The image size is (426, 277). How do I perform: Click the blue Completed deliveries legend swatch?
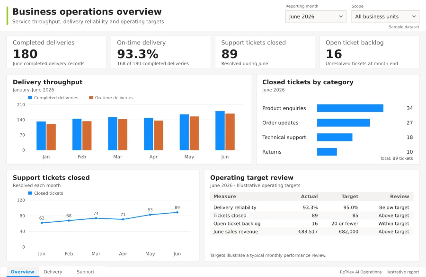[30, 98]
